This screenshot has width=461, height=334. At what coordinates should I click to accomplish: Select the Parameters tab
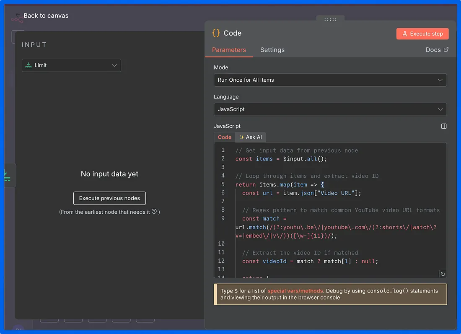point(229,50)
